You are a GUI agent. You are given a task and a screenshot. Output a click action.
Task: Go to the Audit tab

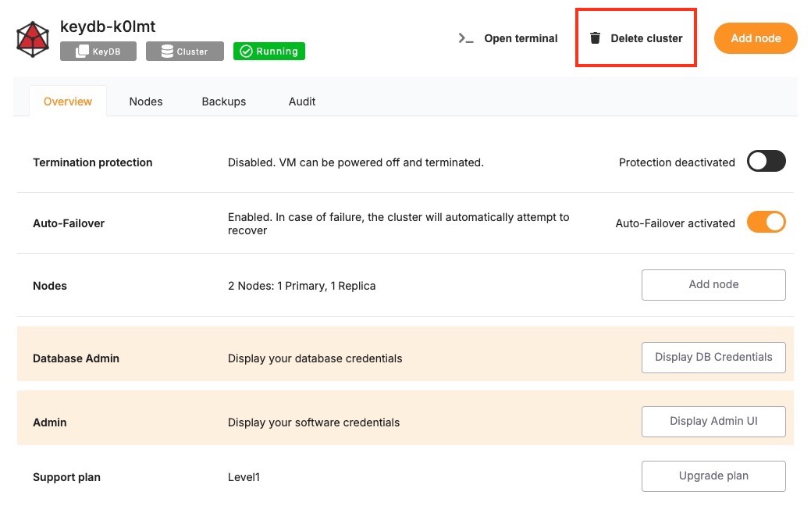pos(302,102)
